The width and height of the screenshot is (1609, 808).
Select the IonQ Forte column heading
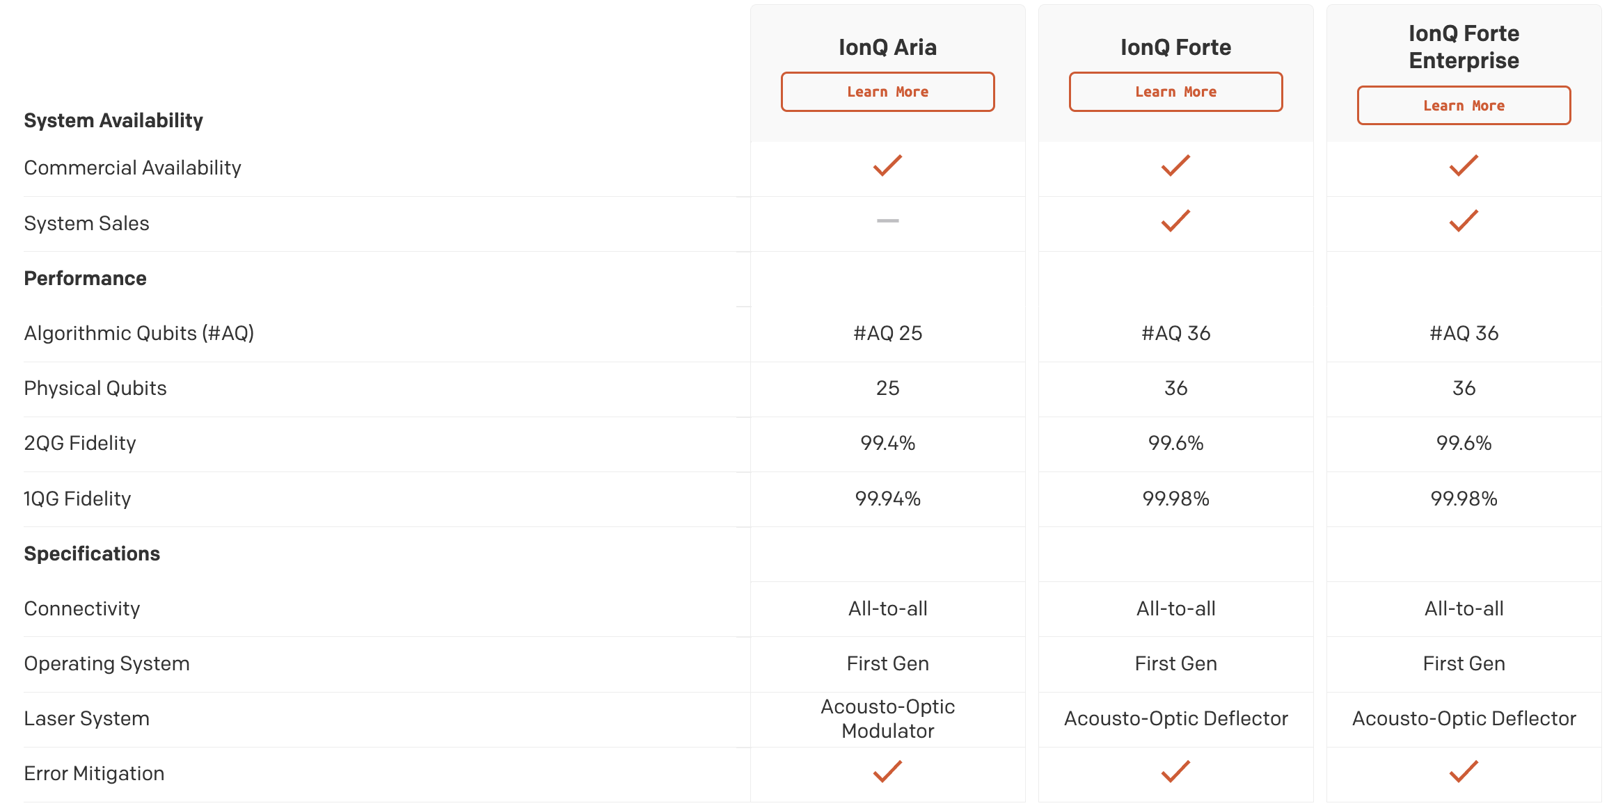point(1175,47)
